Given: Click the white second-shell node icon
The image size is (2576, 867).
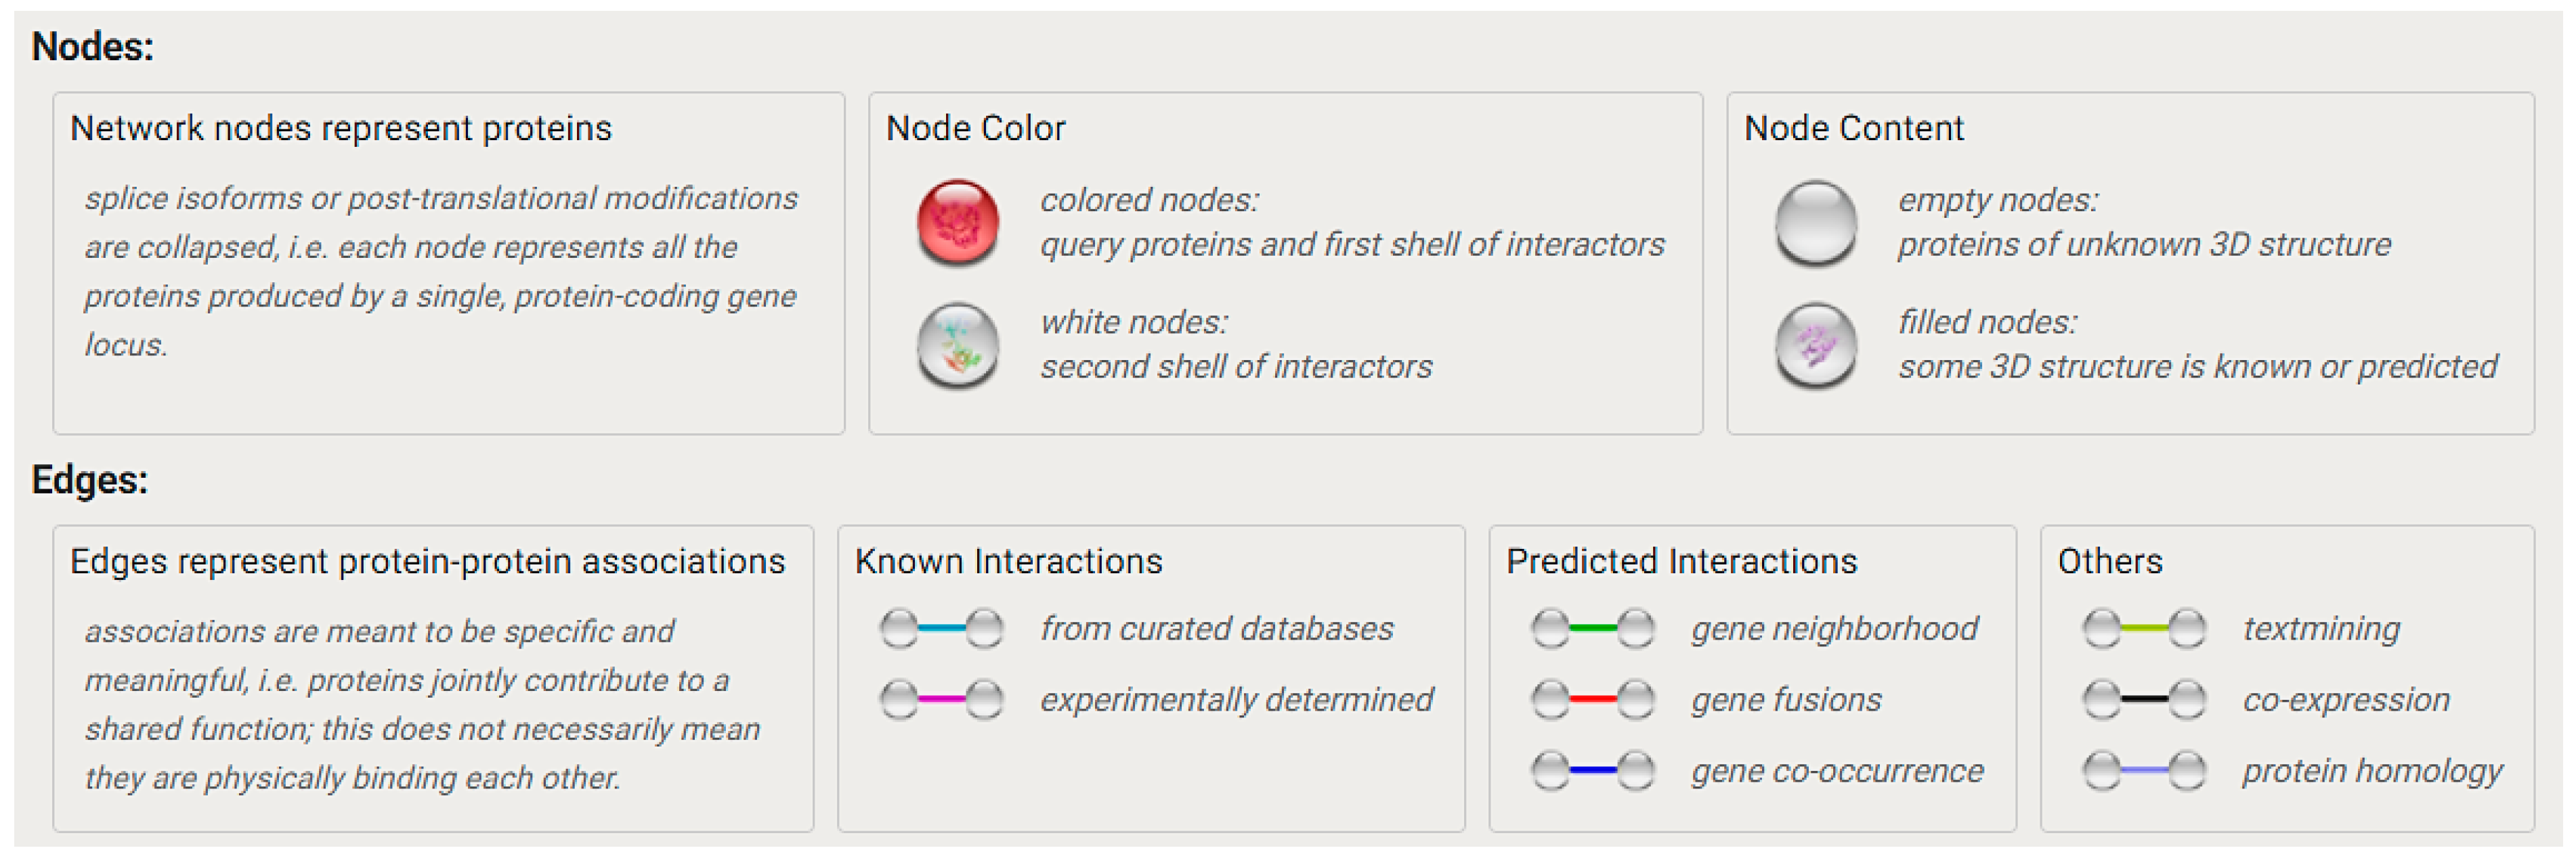Looking at the screenshot, I should pos(957,345).
